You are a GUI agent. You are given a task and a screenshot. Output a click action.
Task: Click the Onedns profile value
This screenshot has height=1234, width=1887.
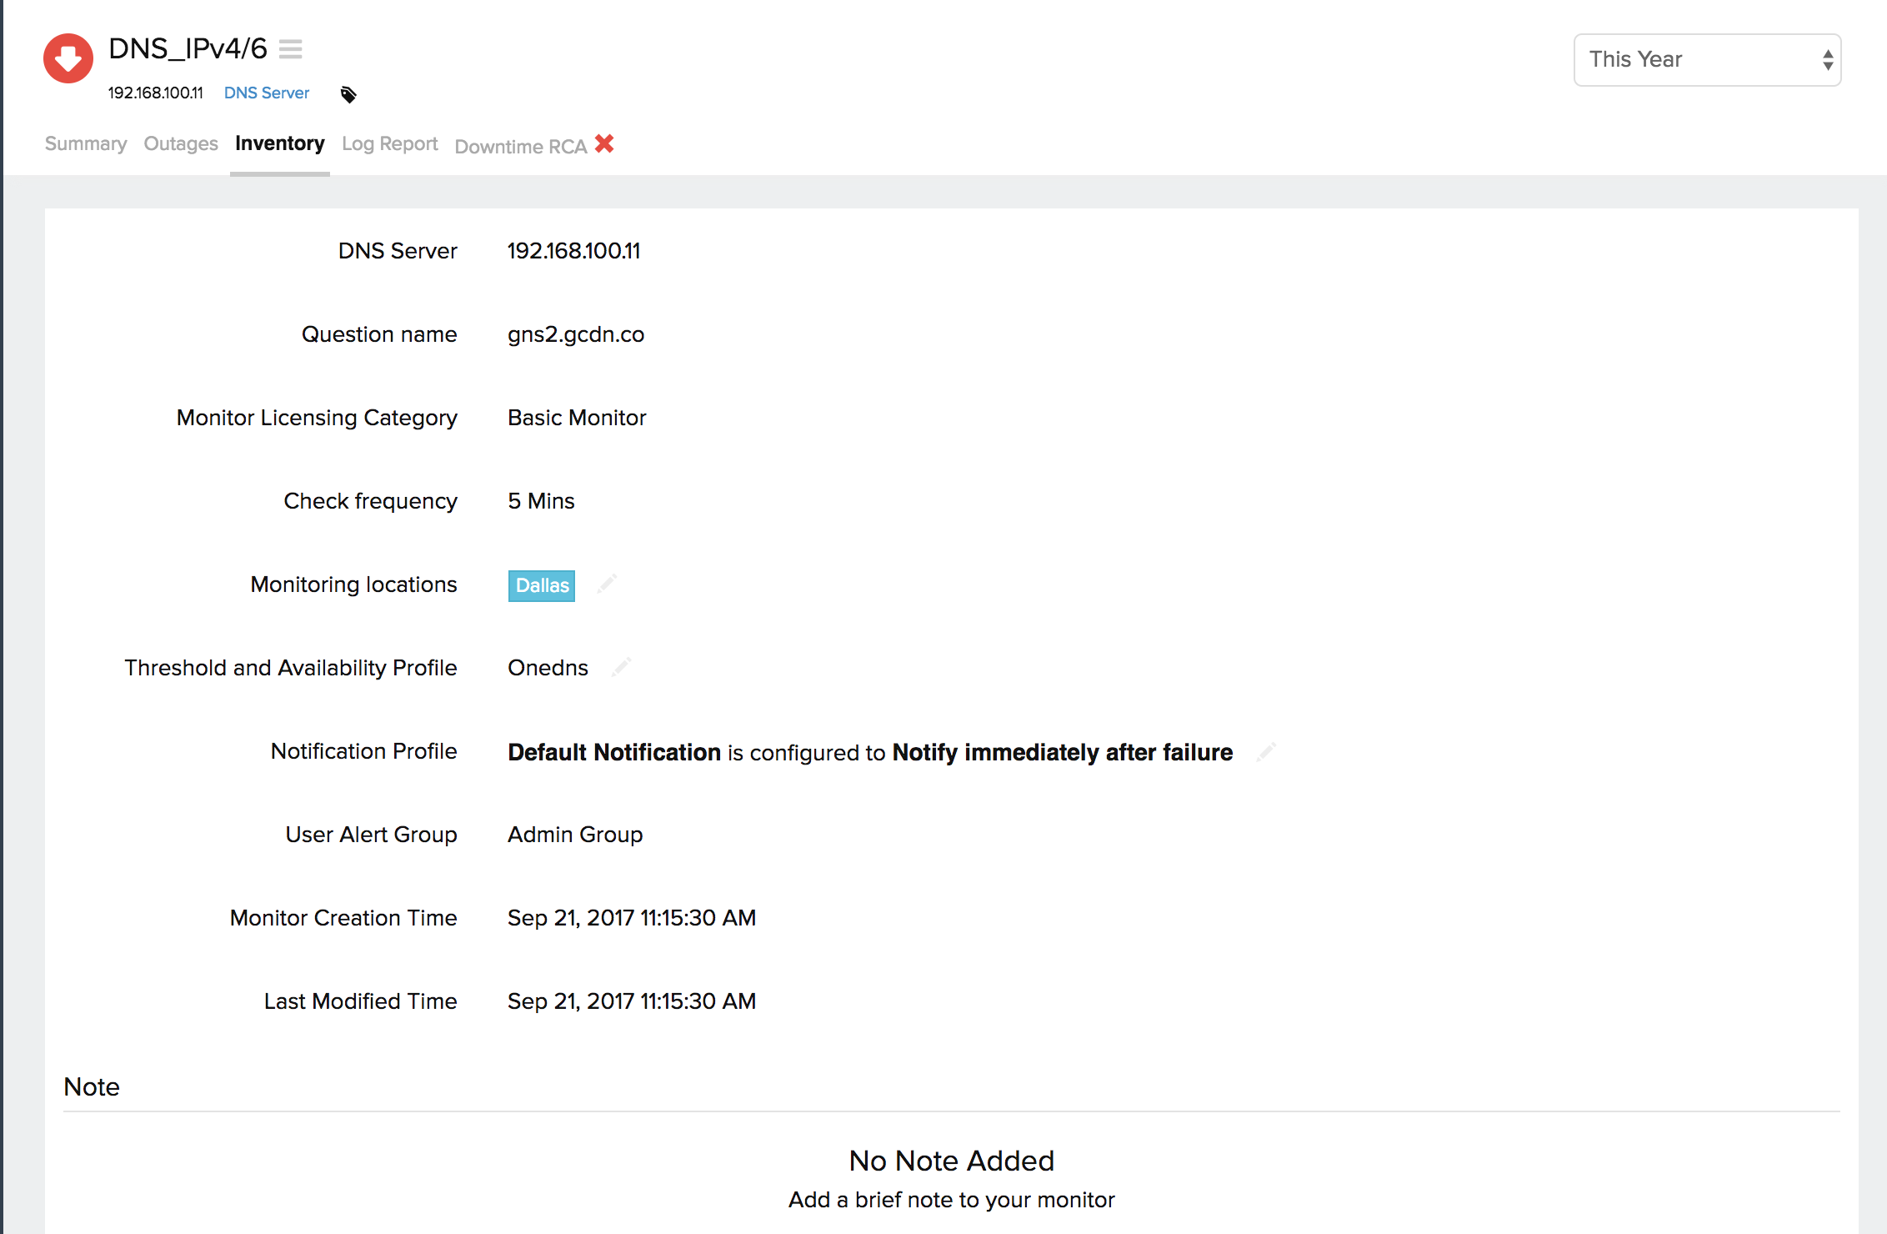[548, 667]
